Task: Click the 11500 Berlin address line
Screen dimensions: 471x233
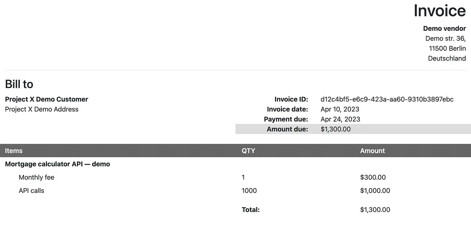Action: pyautogui.click(x=447, y=48)
